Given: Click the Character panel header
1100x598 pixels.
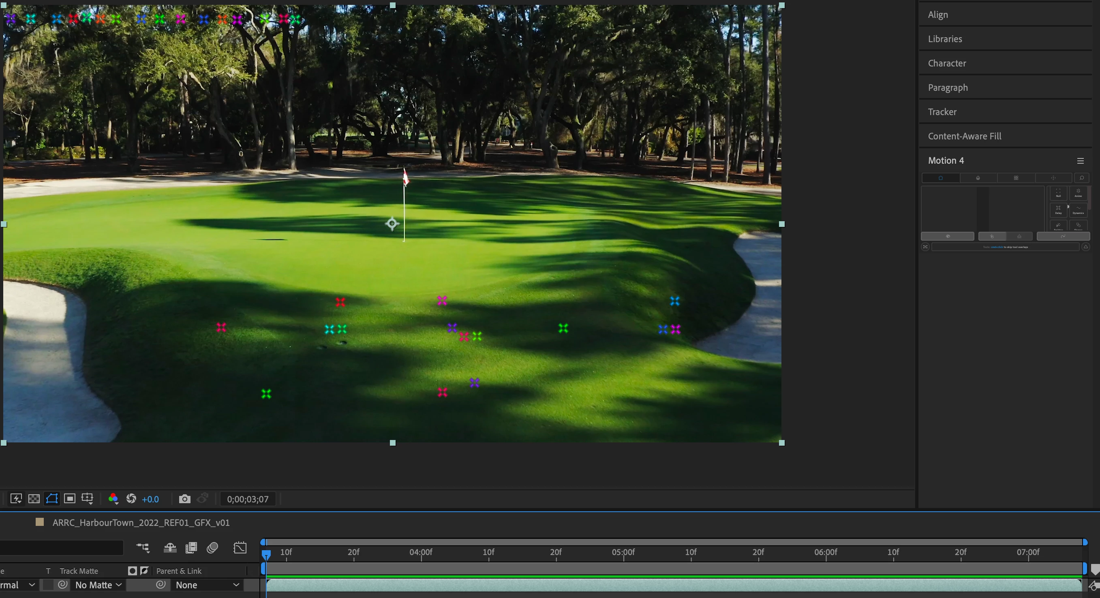Looking at the screenshot, I should tap(947, 63).
